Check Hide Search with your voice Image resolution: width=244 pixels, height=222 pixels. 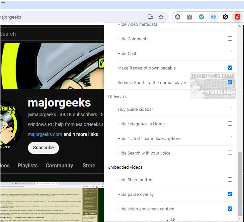click(230, 153)
